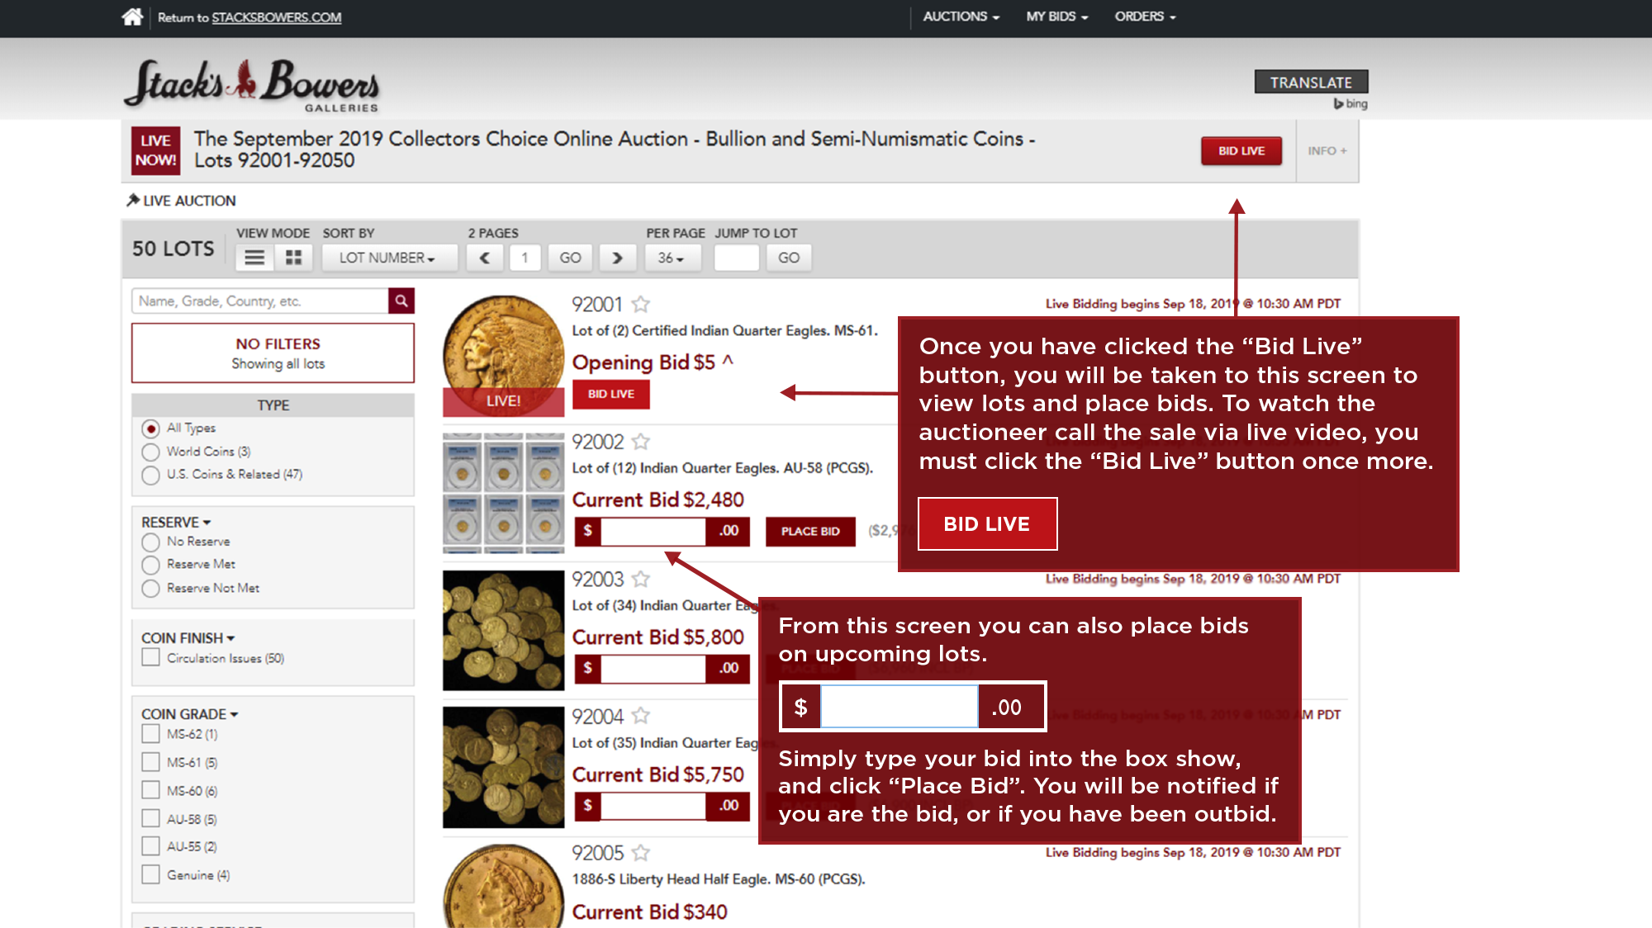Click the grid view mode icon
Screen dimensions: 1652x928
coord(294,258)
